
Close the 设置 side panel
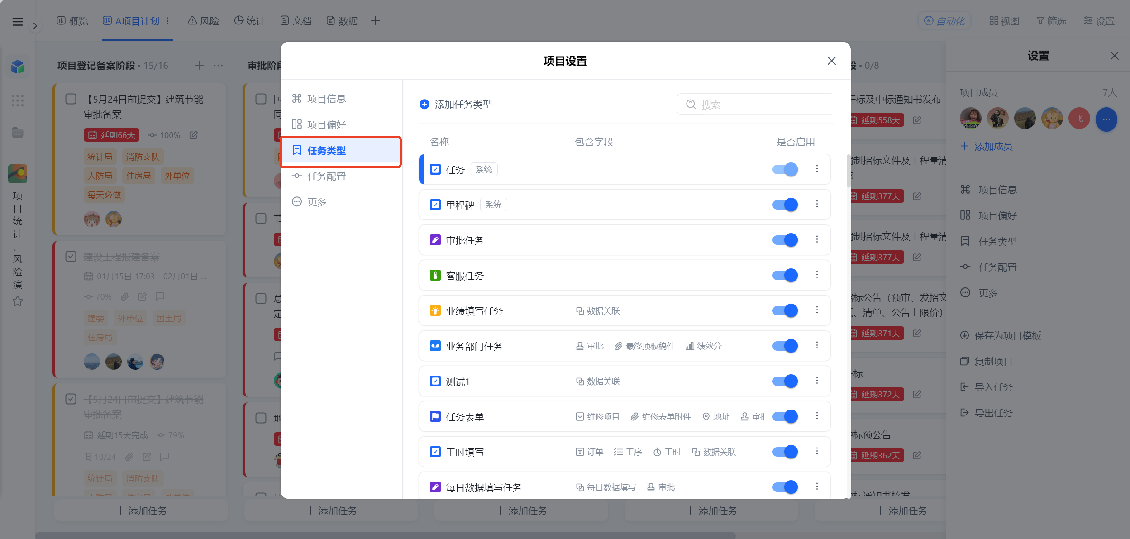(1114, 56)
